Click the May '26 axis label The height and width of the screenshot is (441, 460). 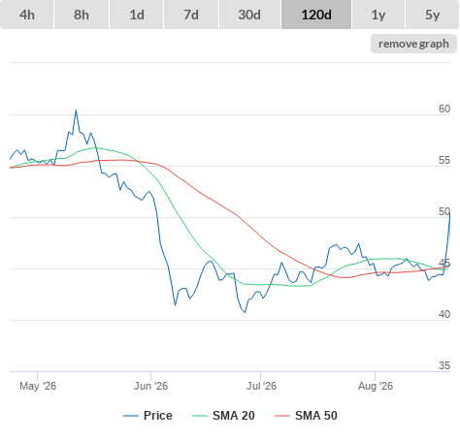pos(38,386)
